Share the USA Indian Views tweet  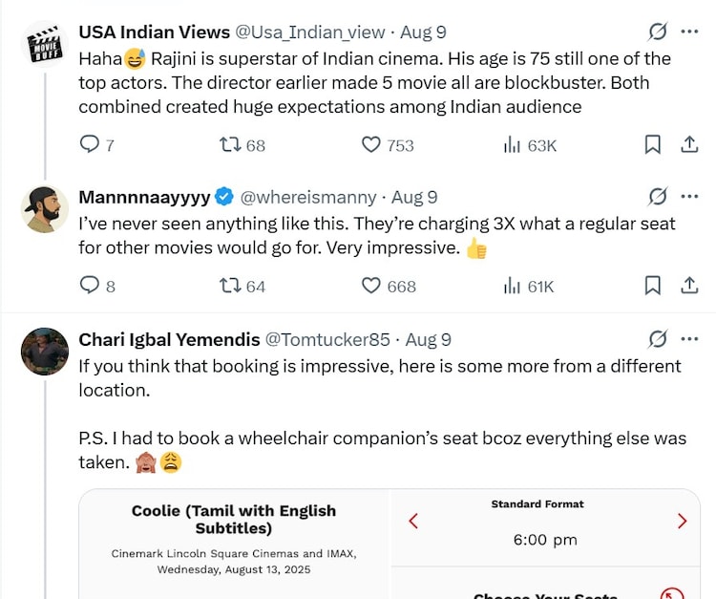(x=688, y=145)
